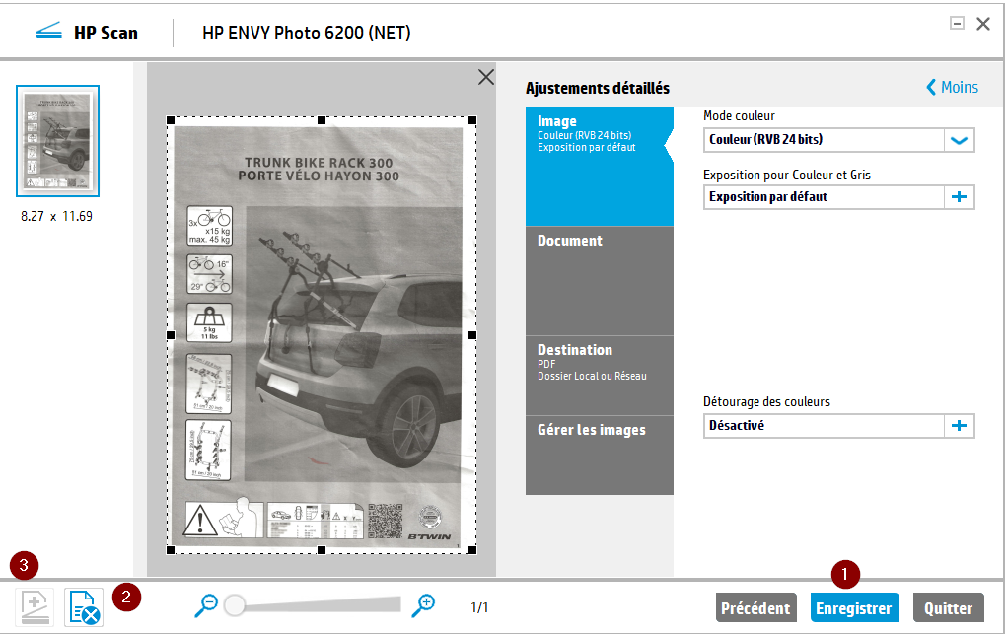Collapse details with the Moins link
The width and height of the screenshot is (1007, 634).
point(952,88)
